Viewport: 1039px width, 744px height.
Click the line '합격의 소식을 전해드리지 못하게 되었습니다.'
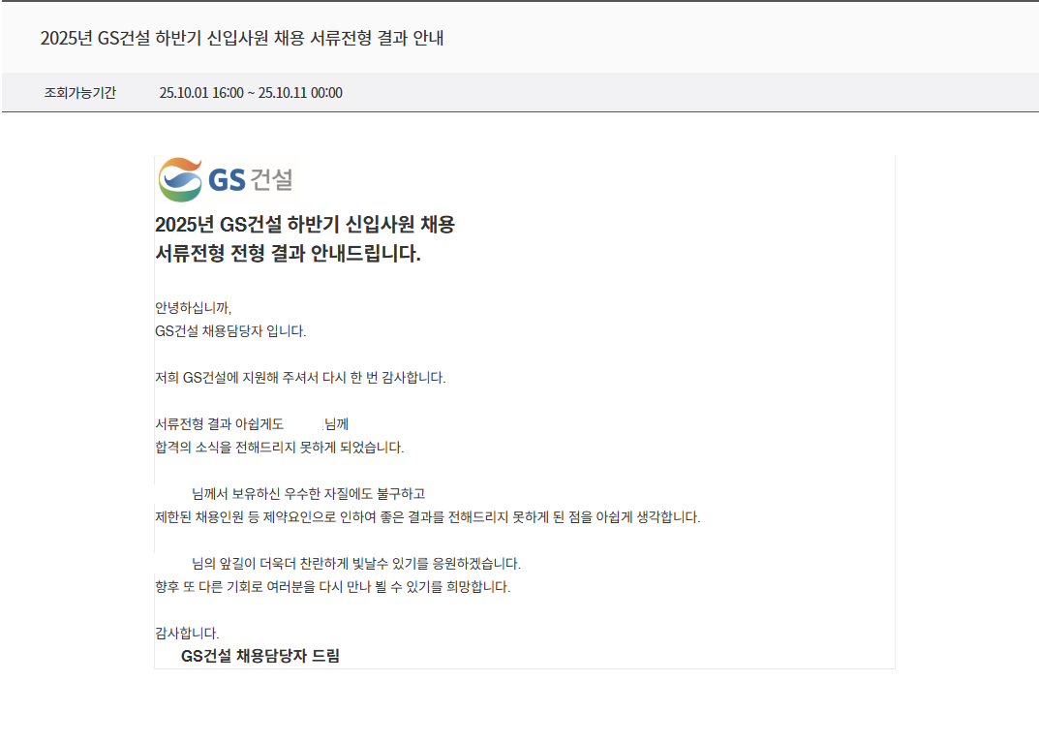pyautogui.click(x=280, y=447)
